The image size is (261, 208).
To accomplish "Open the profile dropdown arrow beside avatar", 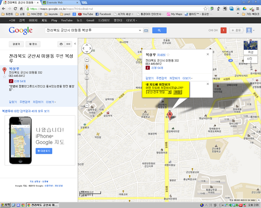I will tap(254, 30).
